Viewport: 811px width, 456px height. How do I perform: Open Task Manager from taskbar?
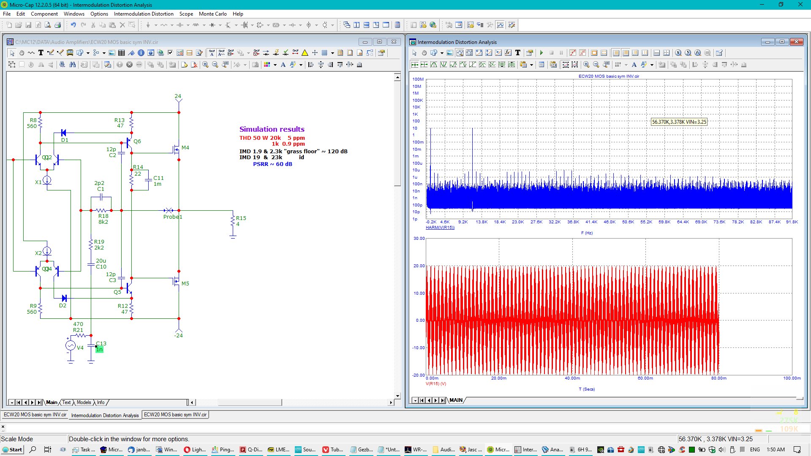tap(84, 450)
